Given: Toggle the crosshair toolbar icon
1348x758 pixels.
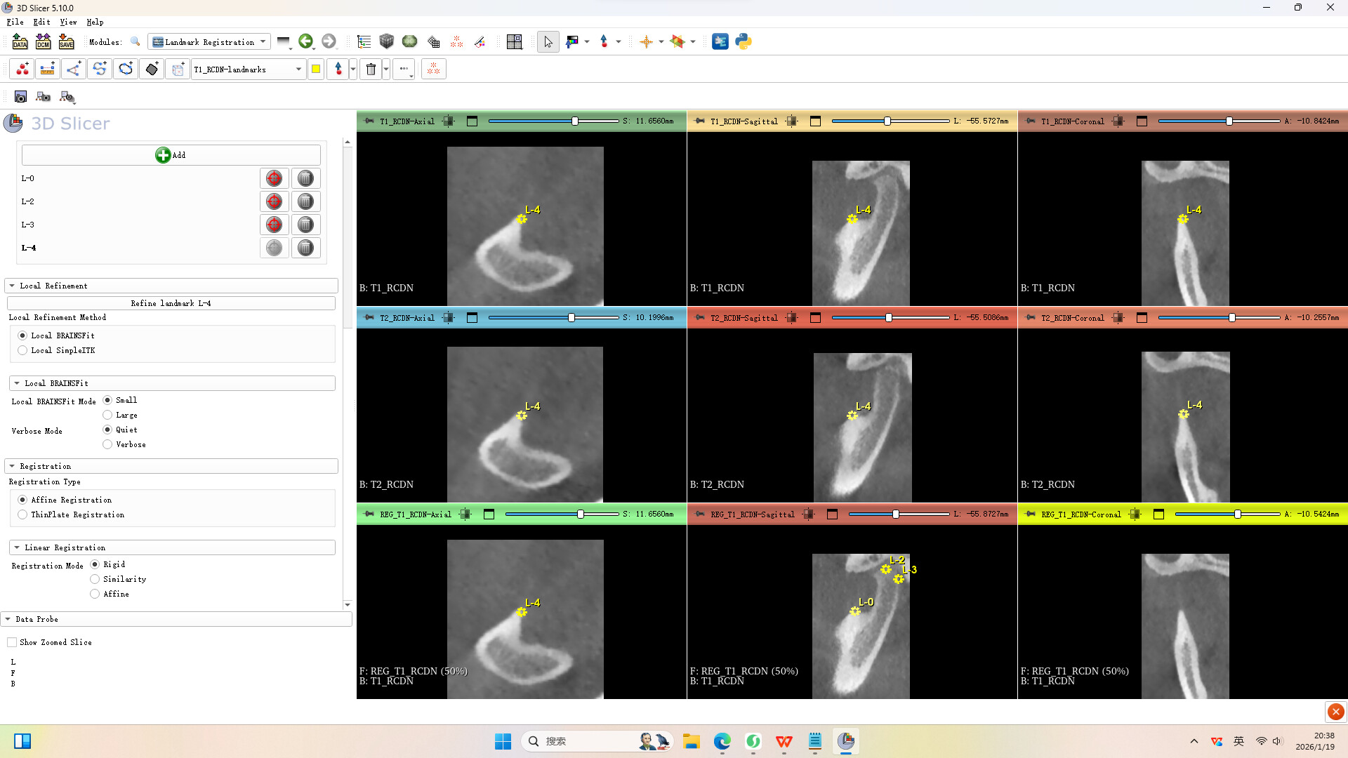Looking at the screenshot, I should click(646, 41).
